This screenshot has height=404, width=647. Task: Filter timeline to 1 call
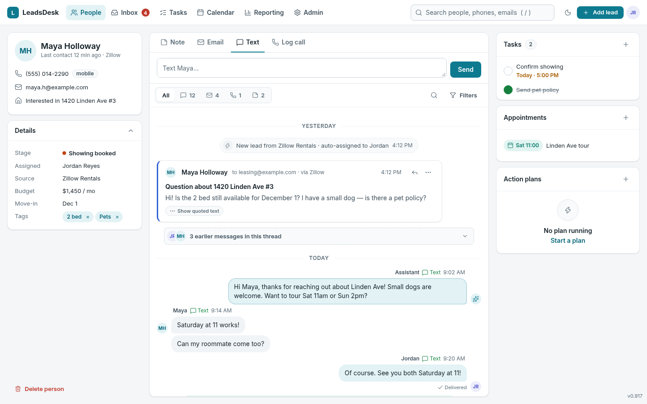pos(236,95)
